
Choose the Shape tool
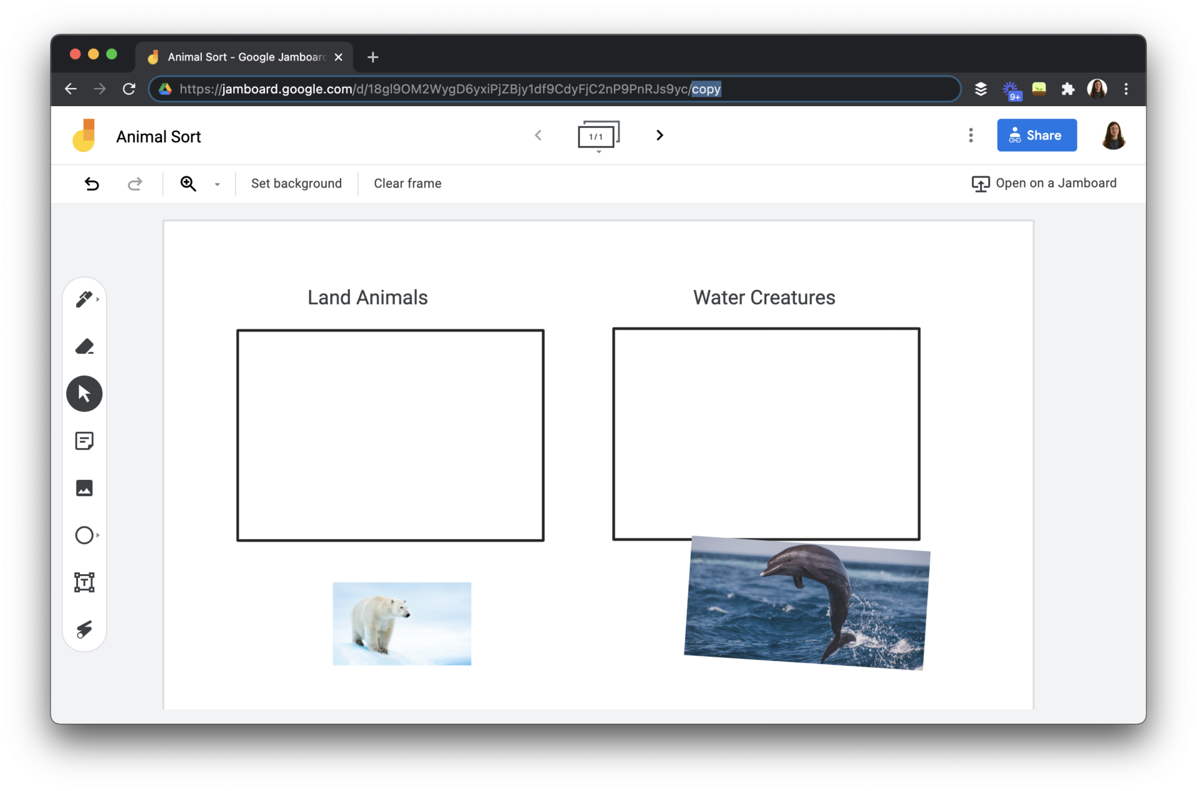(84, 535)
